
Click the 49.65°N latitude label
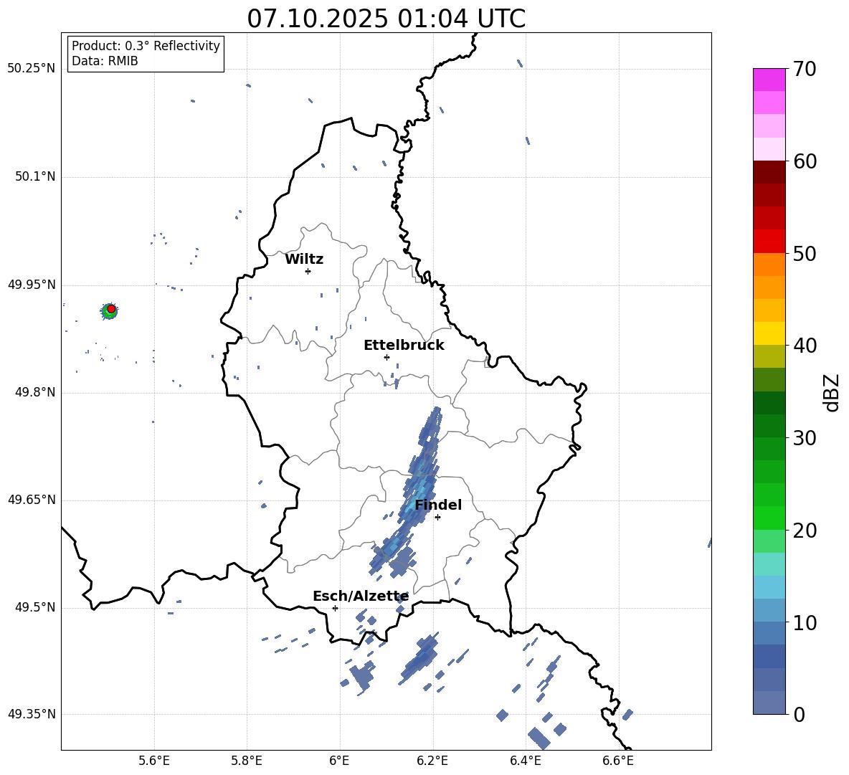32,500
